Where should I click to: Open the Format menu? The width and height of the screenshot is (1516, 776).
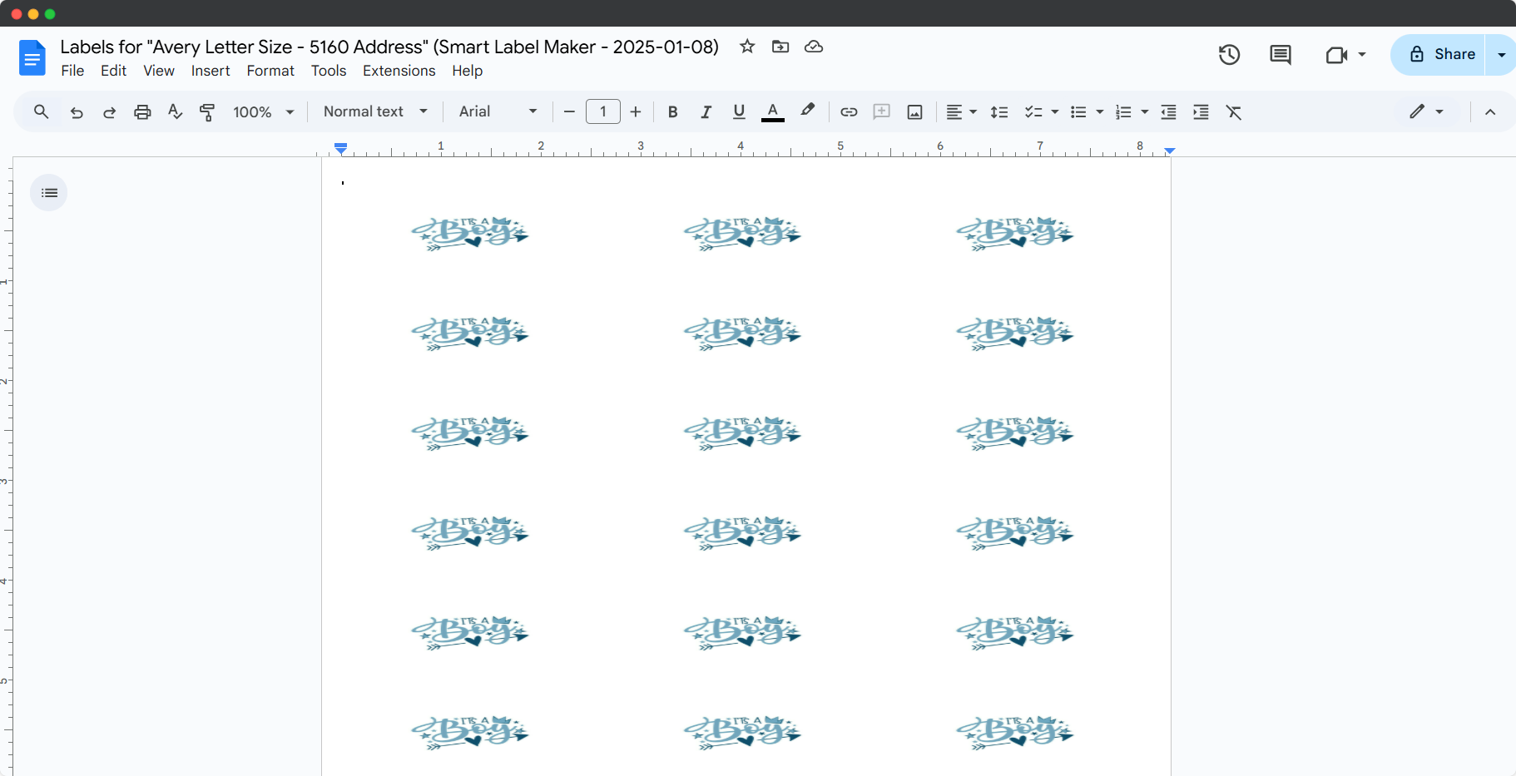(270, 71)
